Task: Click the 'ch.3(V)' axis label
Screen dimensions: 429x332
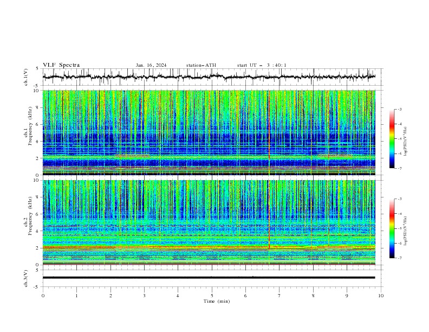Action: pos(26,278)
